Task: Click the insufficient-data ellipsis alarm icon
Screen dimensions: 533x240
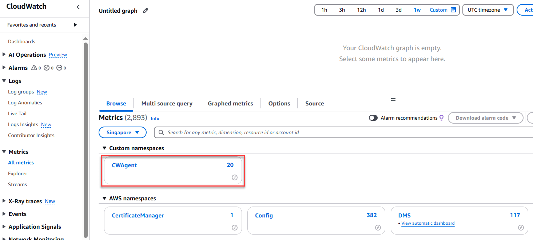Action: click(60, 67)
